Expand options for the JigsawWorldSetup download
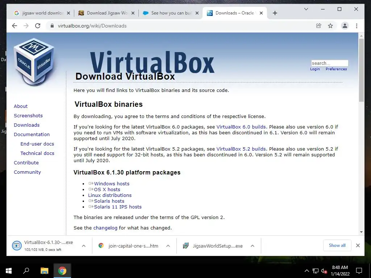Screen dimensions: 371x278 253,246
